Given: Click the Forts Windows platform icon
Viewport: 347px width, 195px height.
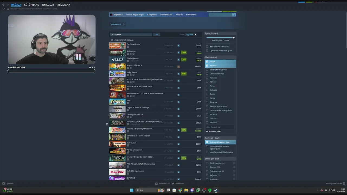Looking at the screenshot, I should [128, 103].
